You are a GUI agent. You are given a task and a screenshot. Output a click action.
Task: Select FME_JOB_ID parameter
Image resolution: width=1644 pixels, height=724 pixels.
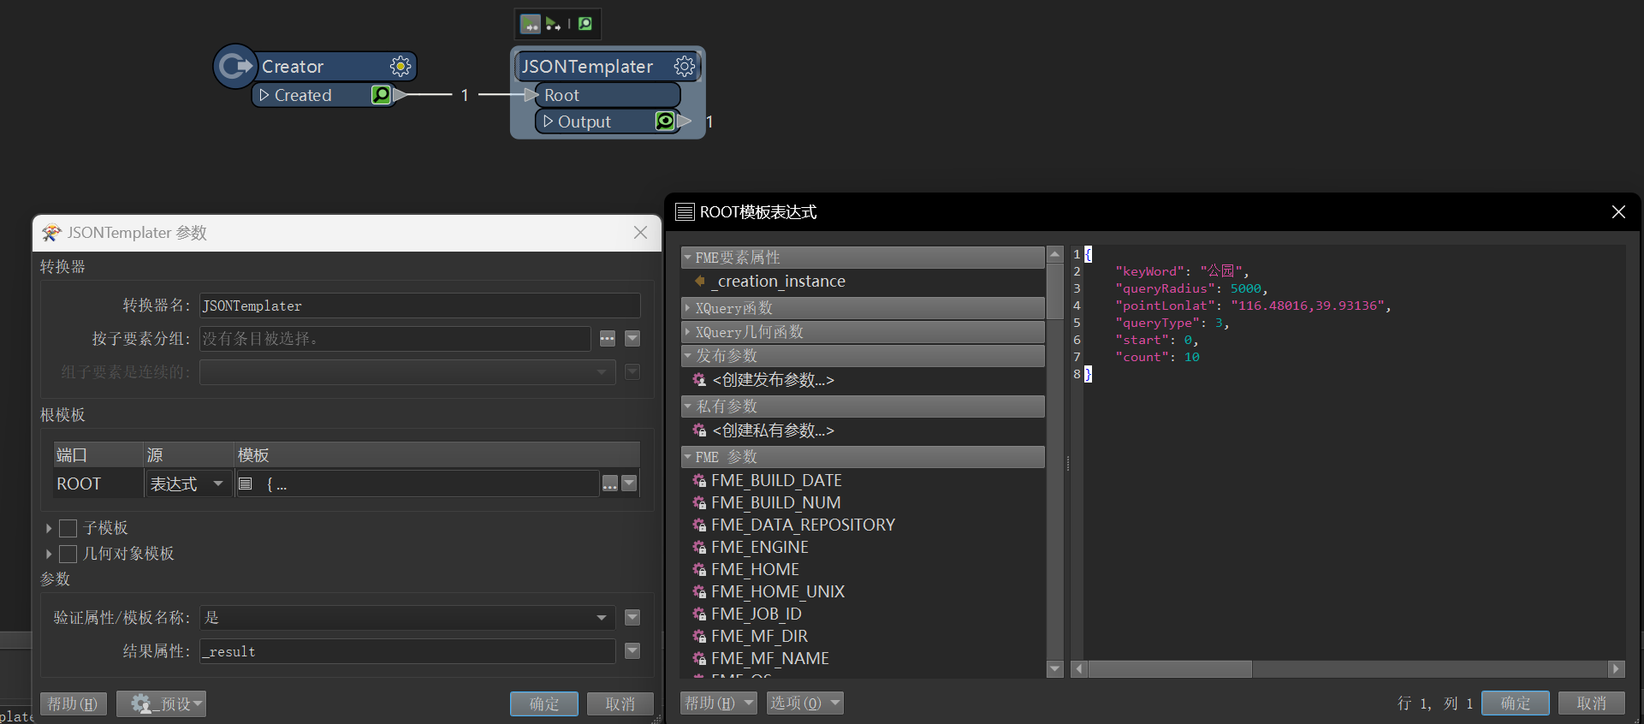pos(757,614)
